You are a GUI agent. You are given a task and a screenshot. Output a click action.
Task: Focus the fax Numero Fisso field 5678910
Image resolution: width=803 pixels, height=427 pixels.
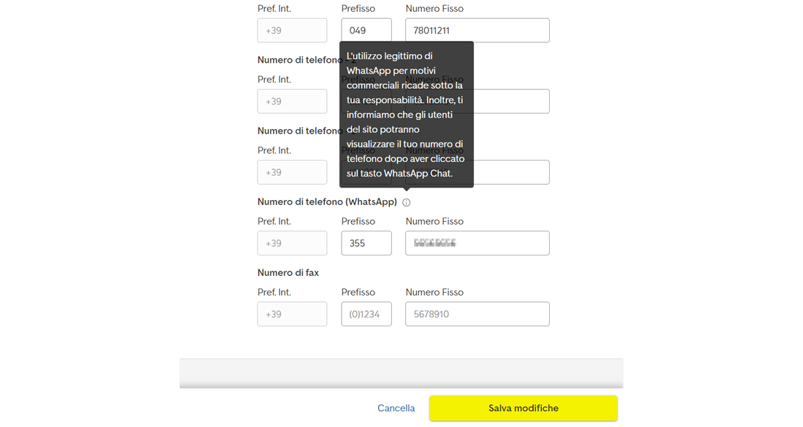click(x=477, y=314)
